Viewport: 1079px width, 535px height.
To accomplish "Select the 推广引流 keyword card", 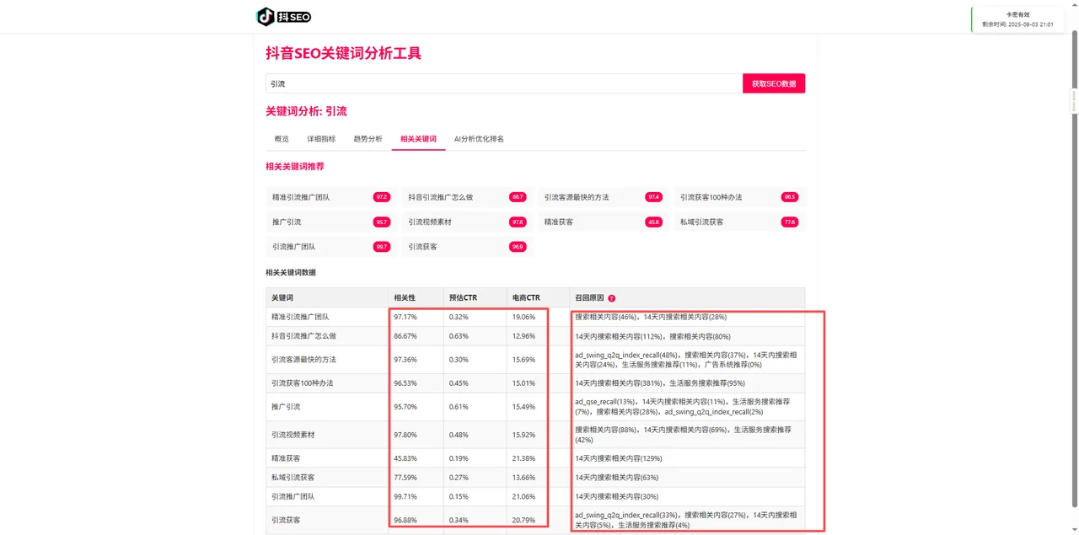I will point(330,222).
